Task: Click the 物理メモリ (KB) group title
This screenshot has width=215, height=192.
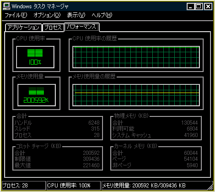Action: (x=131, y=116)
